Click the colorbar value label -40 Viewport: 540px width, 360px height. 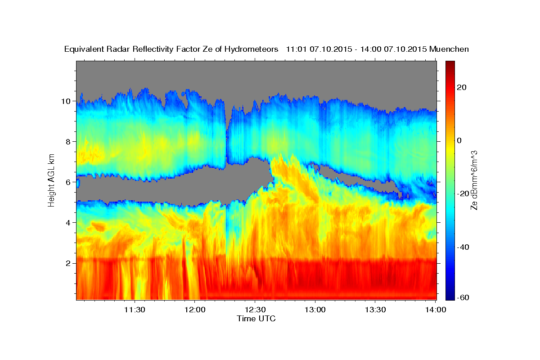tap(462, 247)
